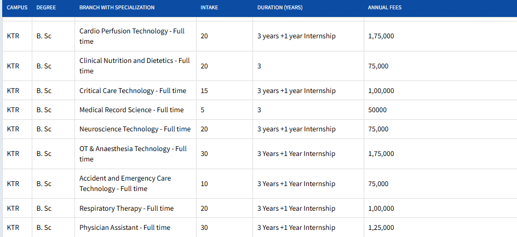Select the BRANCH WITH SPECIALIZATION header
This screenshot has height=237, width=517.
[x=117, y=8]
